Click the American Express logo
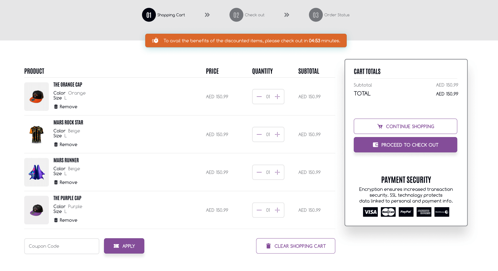The height and width of the screenshot is (271, 498). pyautogui.click(x=424, y=212)
